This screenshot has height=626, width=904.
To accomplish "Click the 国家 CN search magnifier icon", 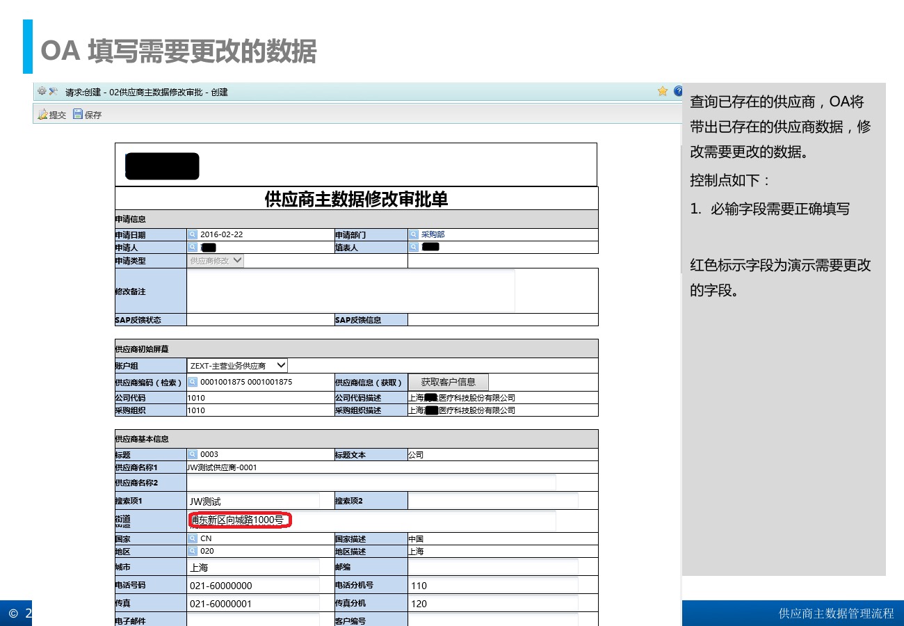I will 193,538.
